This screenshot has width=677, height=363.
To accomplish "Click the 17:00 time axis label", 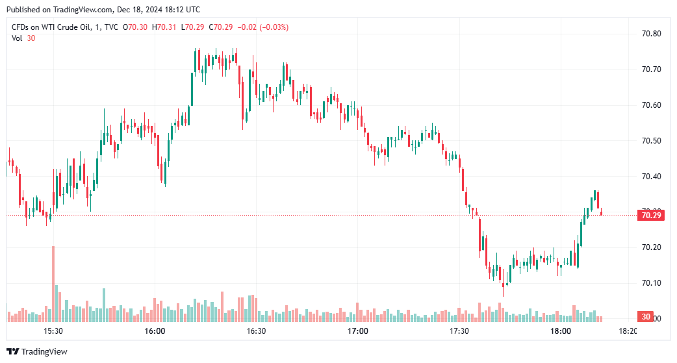I will coord(358,331).
